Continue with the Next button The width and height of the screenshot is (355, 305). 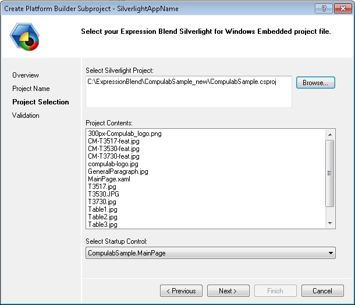tap(228, 290)
